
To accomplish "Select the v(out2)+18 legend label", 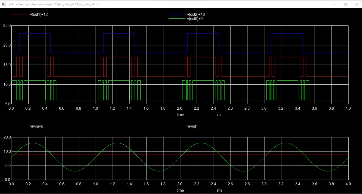I will [x=196, y=14].
